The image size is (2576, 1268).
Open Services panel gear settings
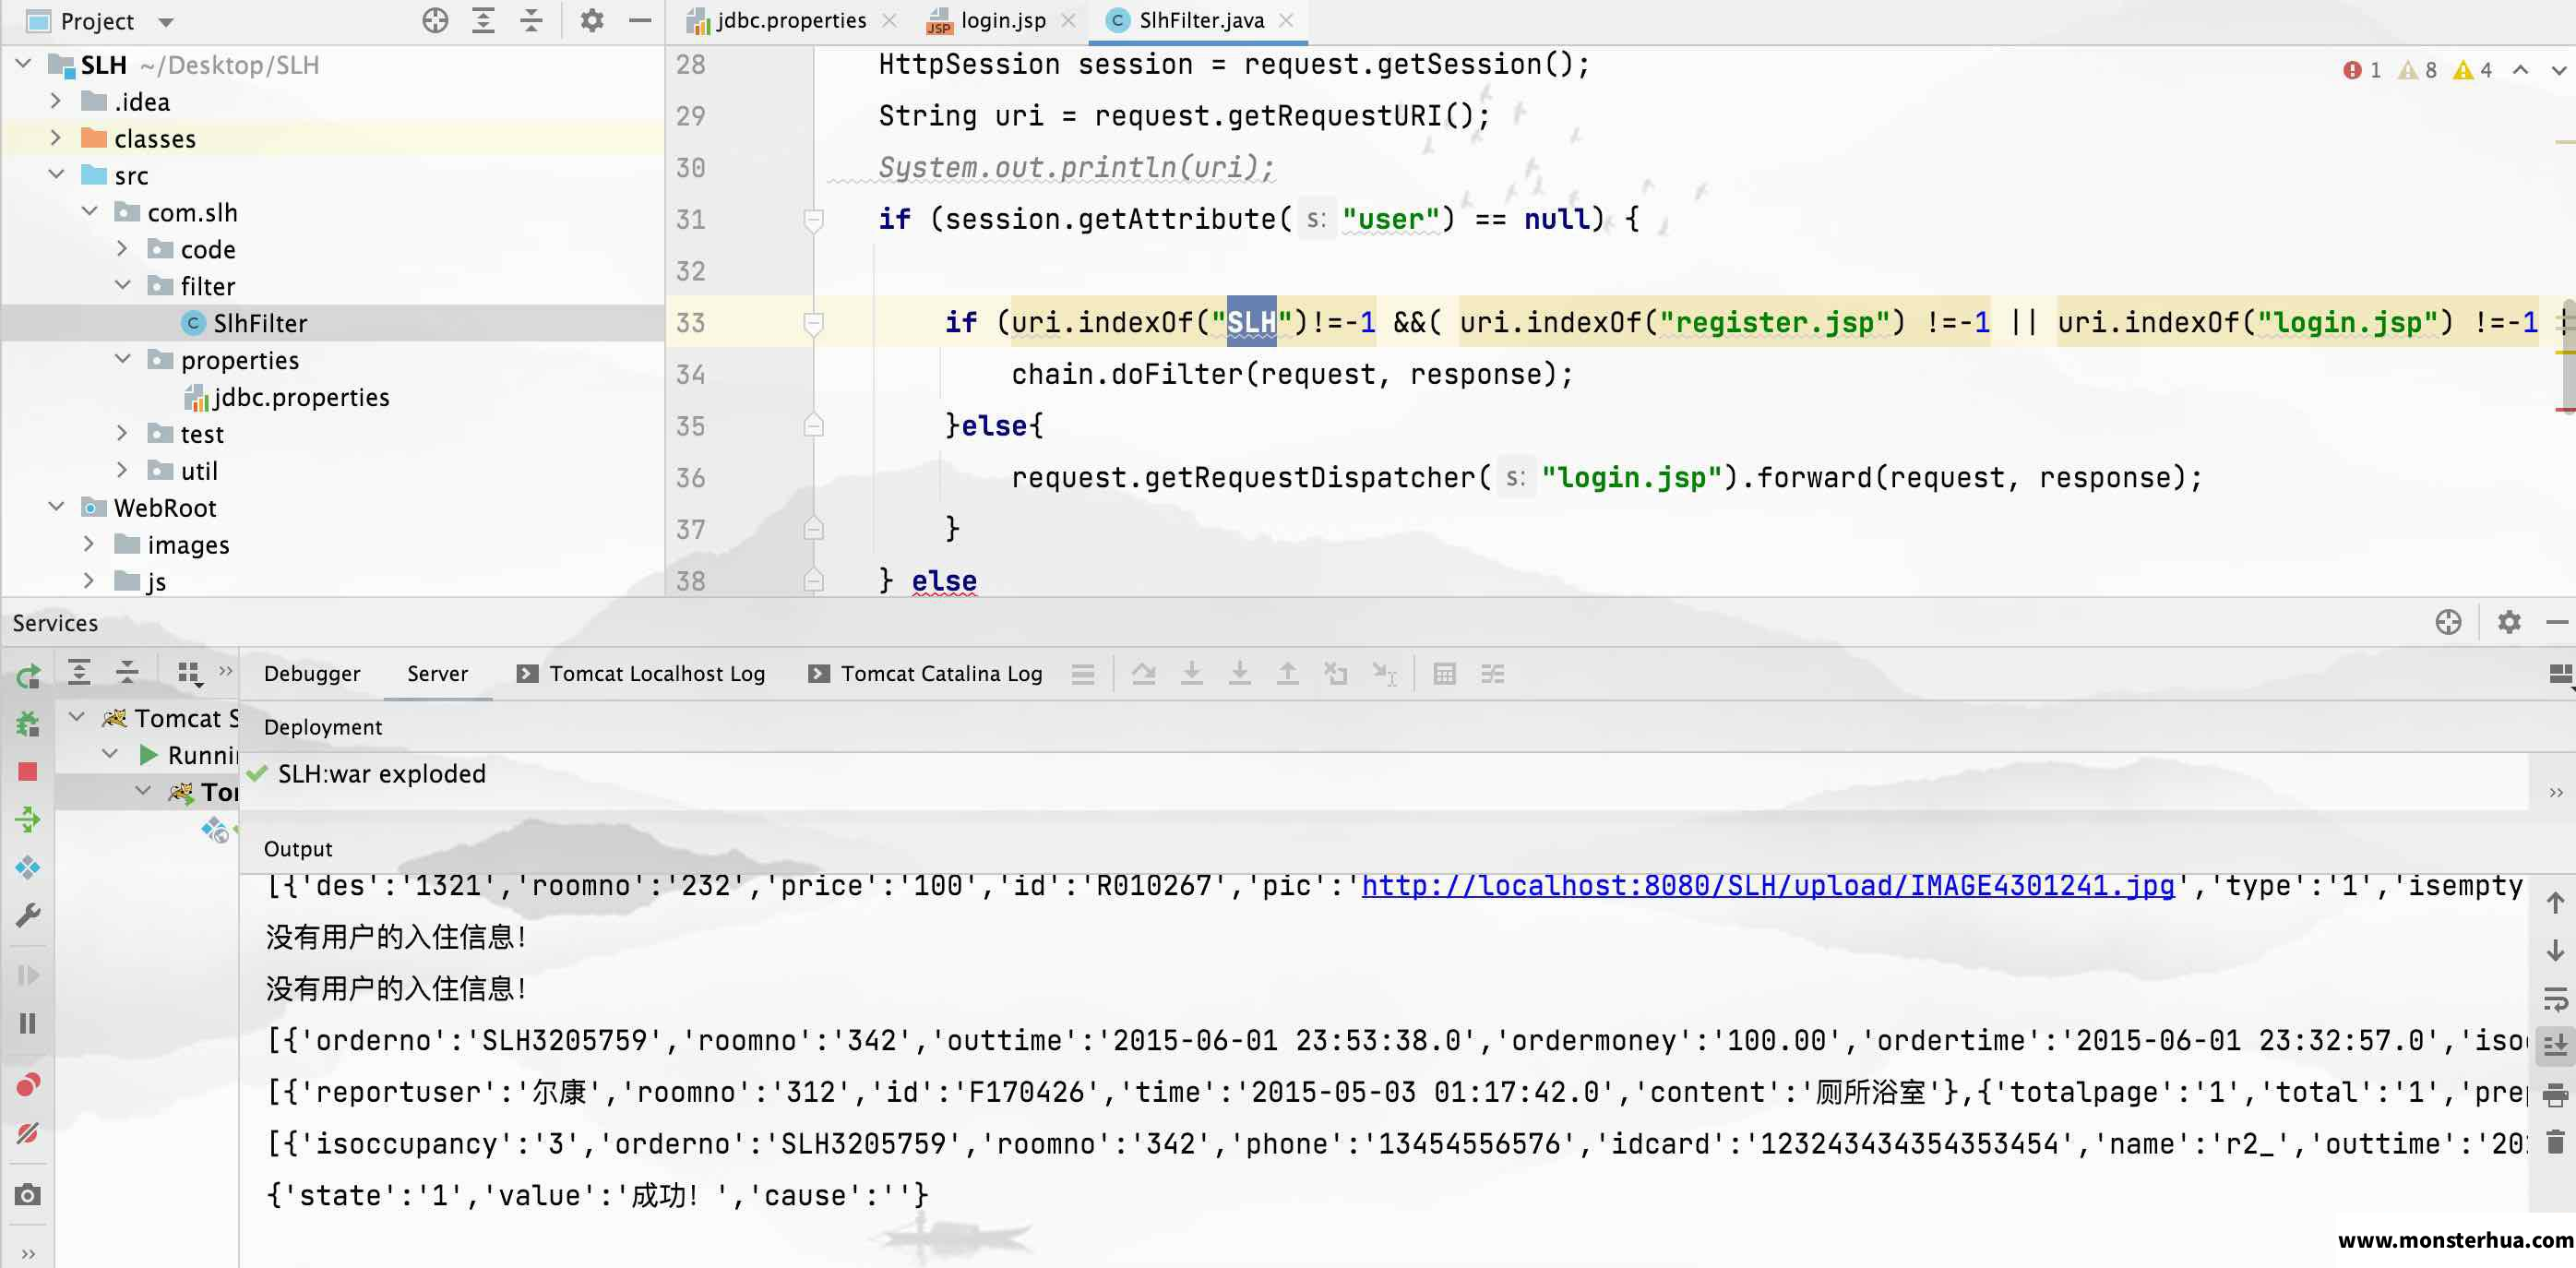pos(2509,622)
